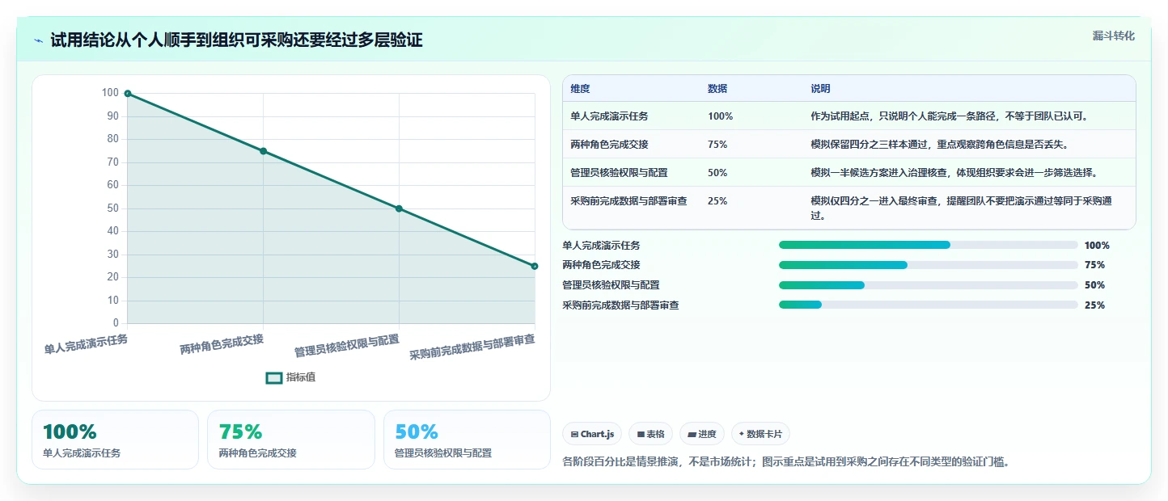Click the 100% label beside progress bar
This screenshot has width=1168, height=501.
pyautogui.click(x=1097, y=246)
